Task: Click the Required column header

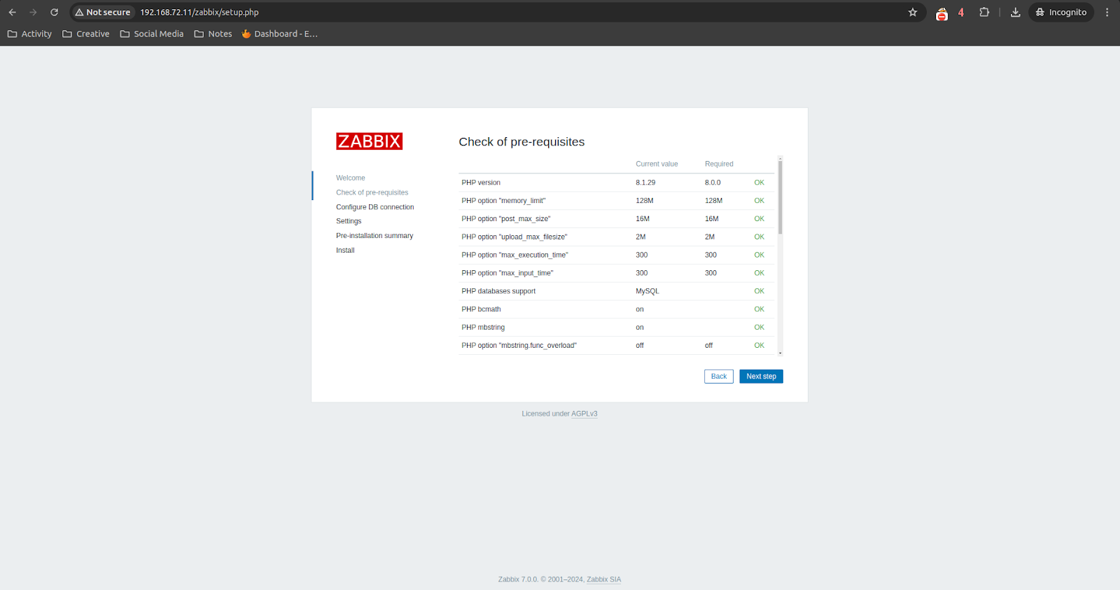Action: pos(719,164)
